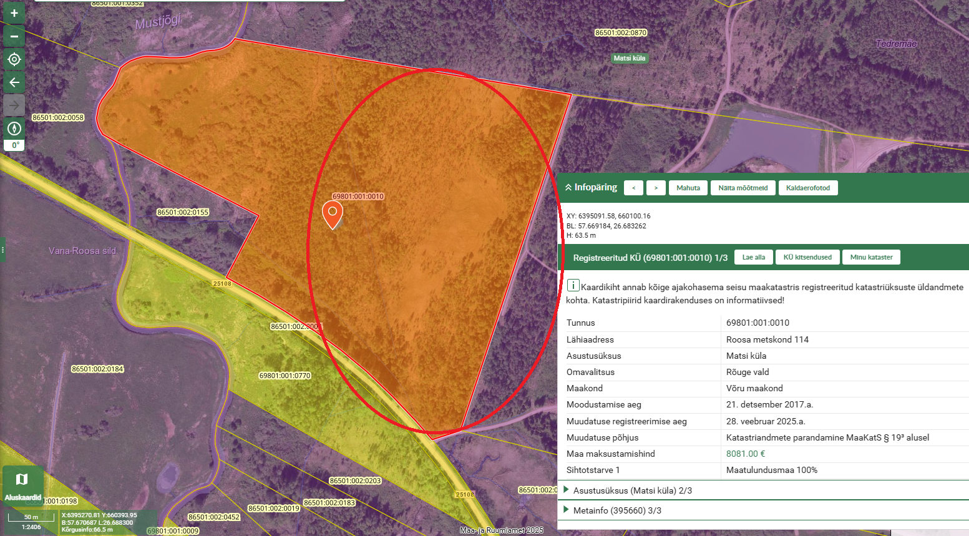Toggle Näita mõõtmeid dimensions display

(x=743, y=188)
